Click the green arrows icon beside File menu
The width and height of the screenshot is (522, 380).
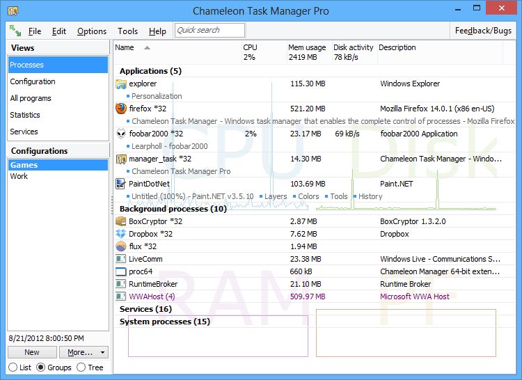coord(15,31)
